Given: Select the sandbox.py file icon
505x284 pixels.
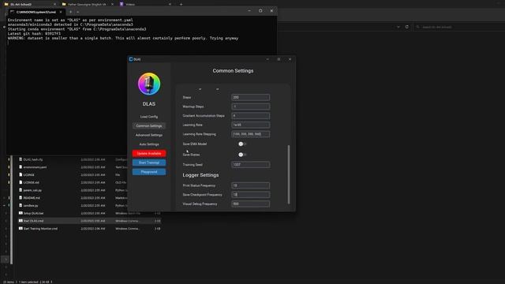Looking at the screenshot, I should click(x=21, y=205).
